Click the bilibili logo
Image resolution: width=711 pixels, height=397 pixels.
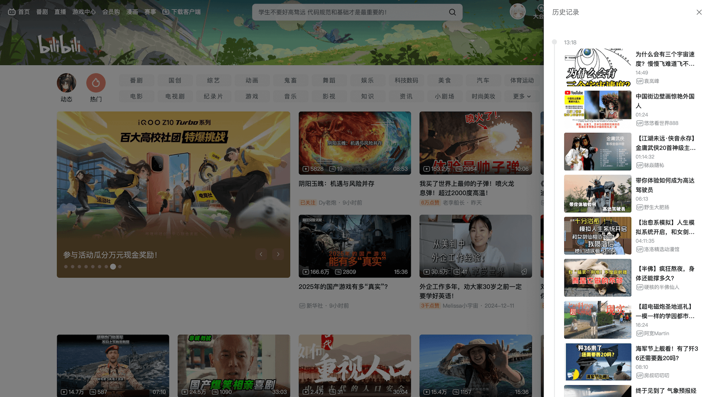pos(60,45)
